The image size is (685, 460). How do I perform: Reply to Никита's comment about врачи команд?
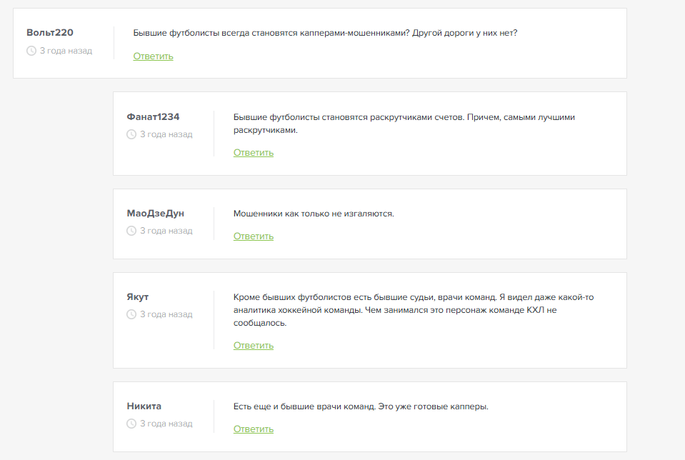pyautogui.click(x=253, y=429)
